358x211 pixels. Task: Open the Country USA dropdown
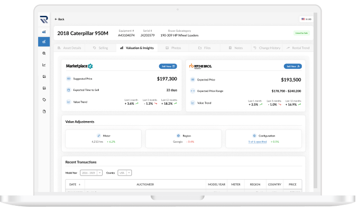click(125, 173)
